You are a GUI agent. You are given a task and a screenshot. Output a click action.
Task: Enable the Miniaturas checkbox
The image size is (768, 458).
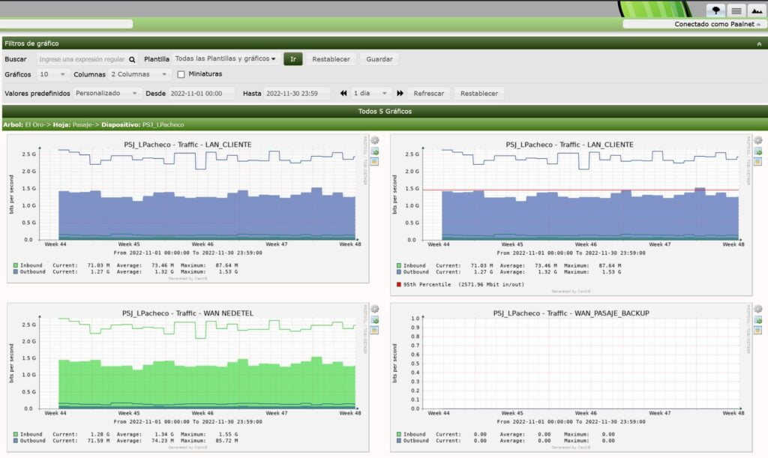(x=181, y=74)
